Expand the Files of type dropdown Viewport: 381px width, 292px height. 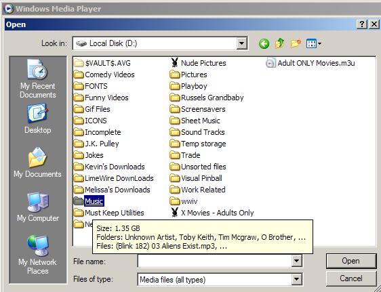click(297, 279)
